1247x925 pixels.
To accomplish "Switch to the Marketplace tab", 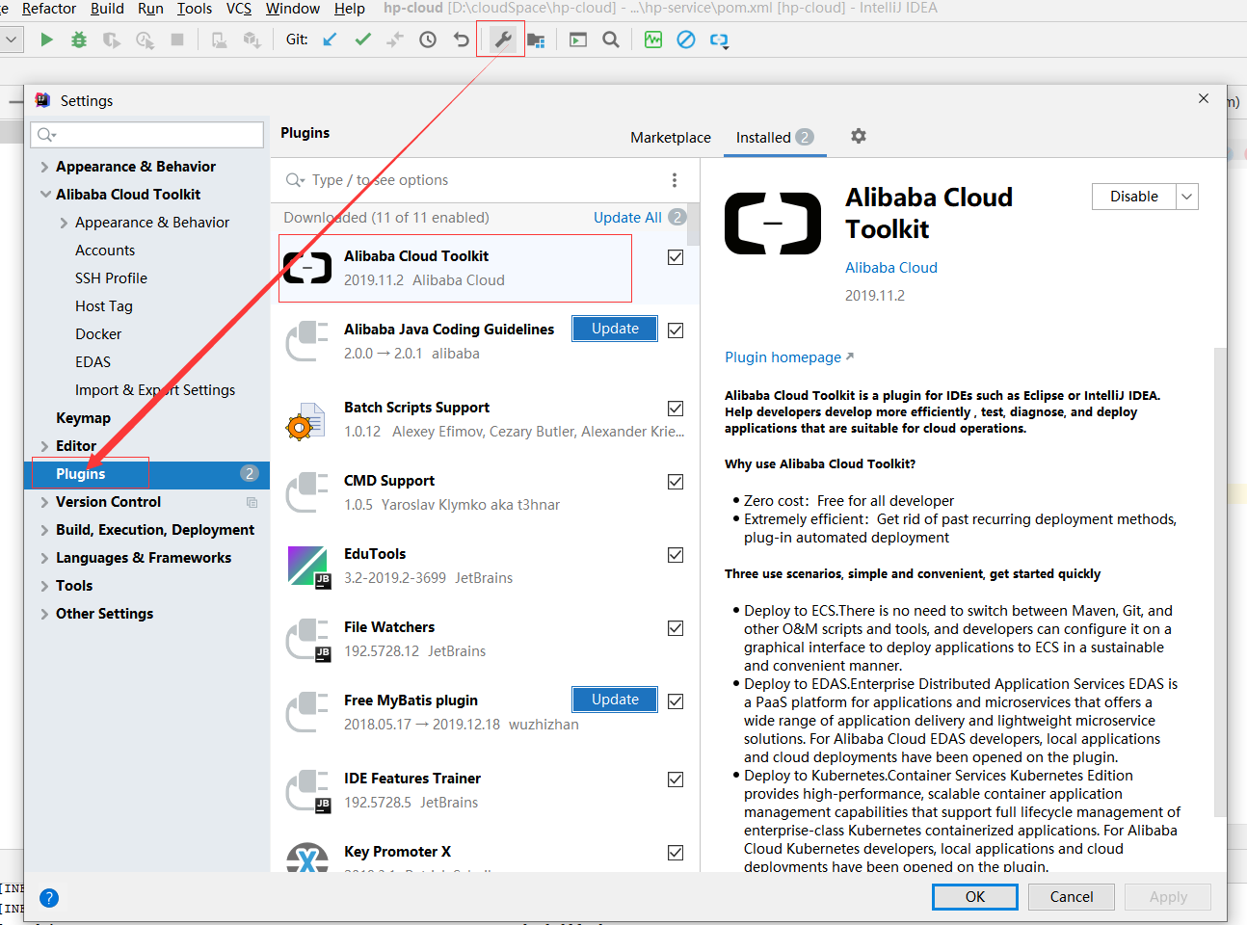I will pyautogui.click(x=671, y=138).
